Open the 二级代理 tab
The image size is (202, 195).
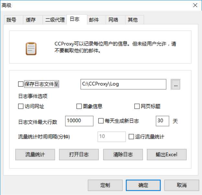click(x=55, y=20)
